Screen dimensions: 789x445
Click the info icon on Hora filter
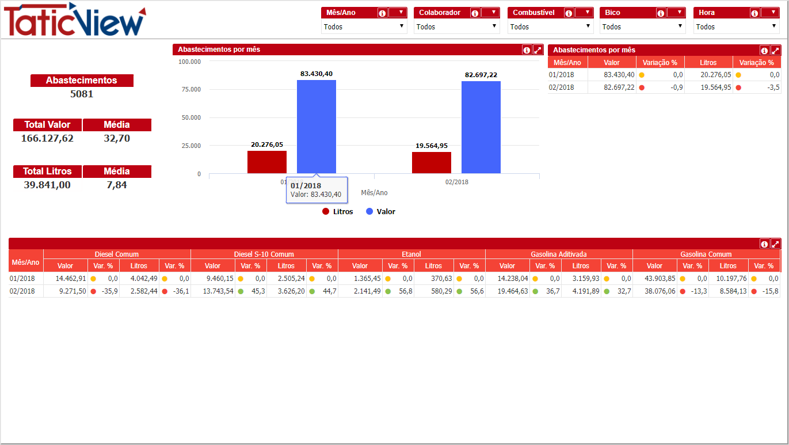coord(754,13)
